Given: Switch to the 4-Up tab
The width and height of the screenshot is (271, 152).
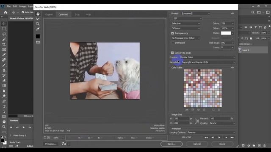Looking at the screenshot, I should pos(88,14).
